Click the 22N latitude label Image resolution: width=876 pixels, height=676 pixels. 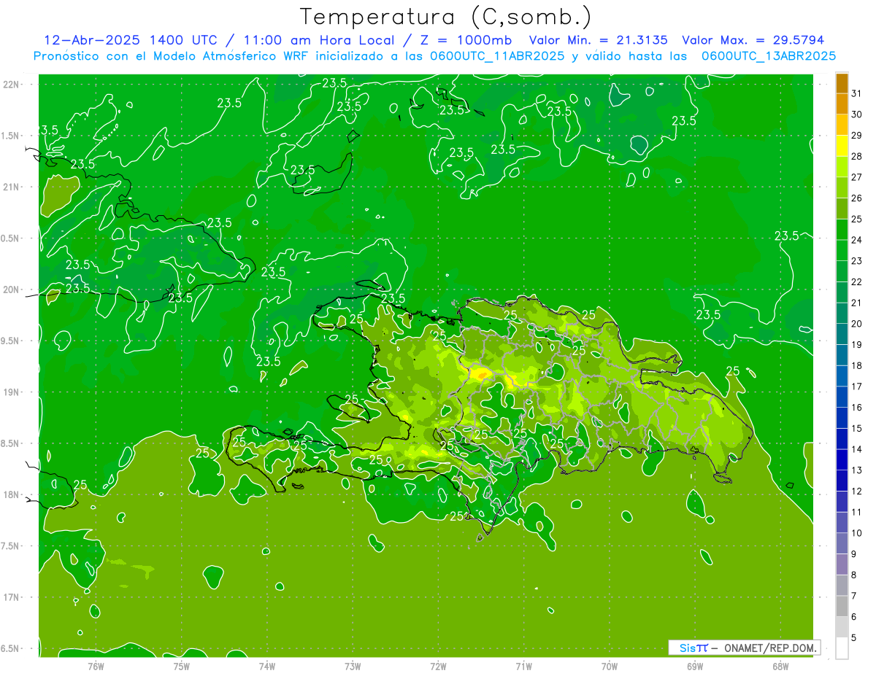pos(11,85)
